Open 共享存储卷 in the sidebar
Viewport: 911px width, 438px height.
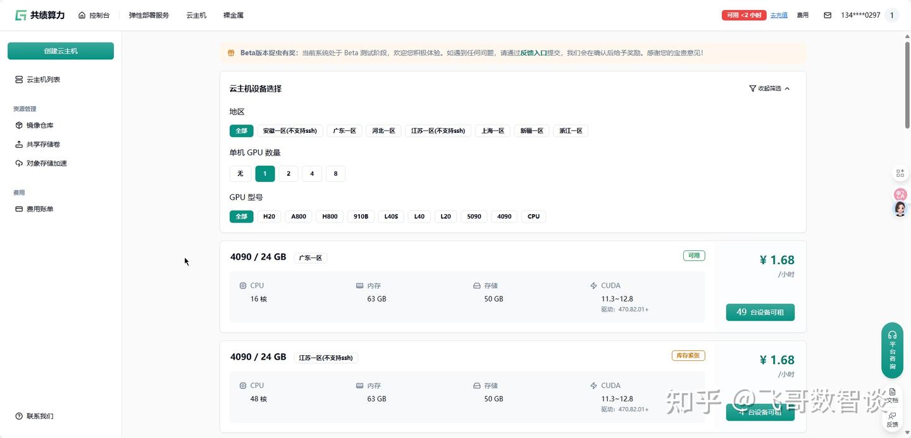pos(43,144)
